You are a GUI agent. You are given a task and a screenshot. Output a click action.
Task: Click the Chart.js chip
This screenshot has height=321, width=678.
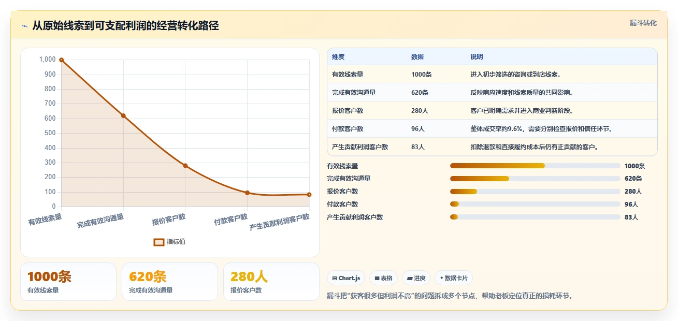(346, 278)
